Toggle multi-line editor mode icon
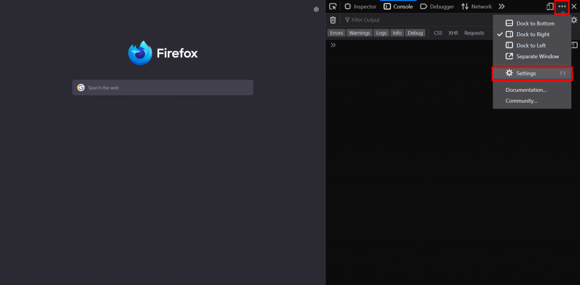The height and width of the screenshot is (285, 580). [x=574, y=45]
